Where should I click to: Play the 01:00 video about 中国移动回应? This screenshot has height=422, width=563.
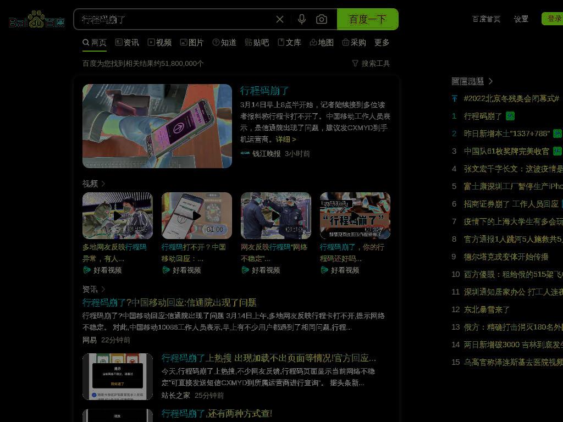tap(197, 215)
